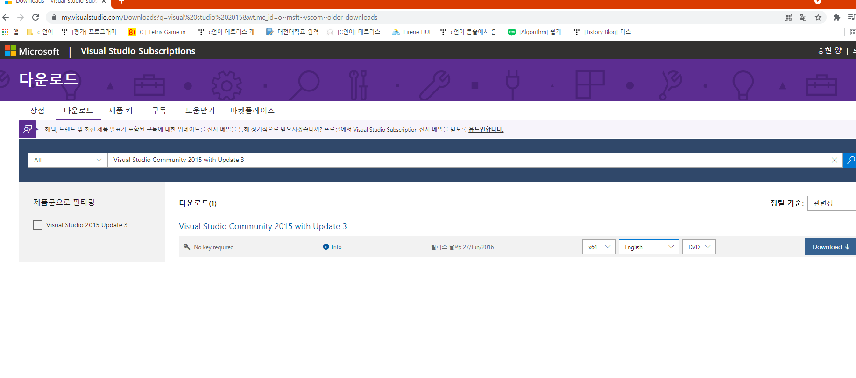This screenshot has height=378, width=856.
Task: Switch to 다운로드 tab
Action: (78, 111)
